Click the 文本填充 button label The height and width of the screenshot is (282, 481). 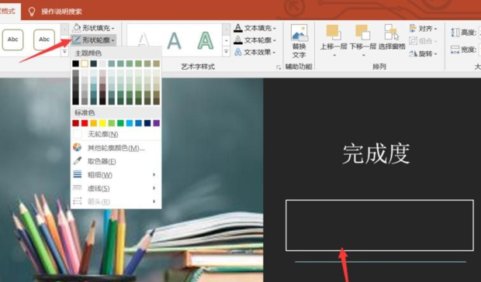point(258,28)
